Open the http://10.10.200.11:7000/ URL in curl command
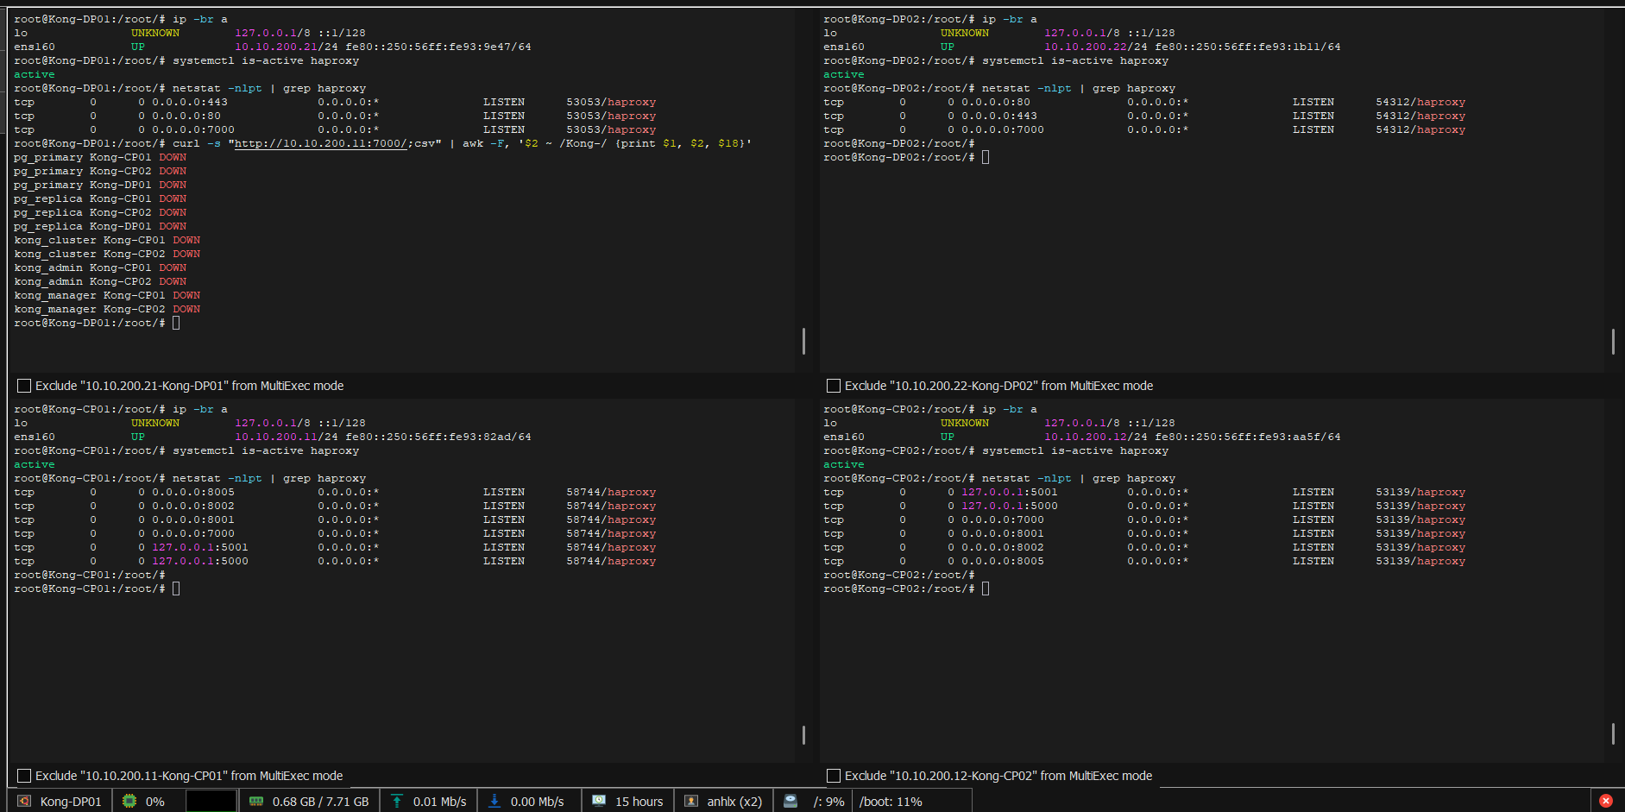The image size is (1625, 812). (x=321, y=143)
